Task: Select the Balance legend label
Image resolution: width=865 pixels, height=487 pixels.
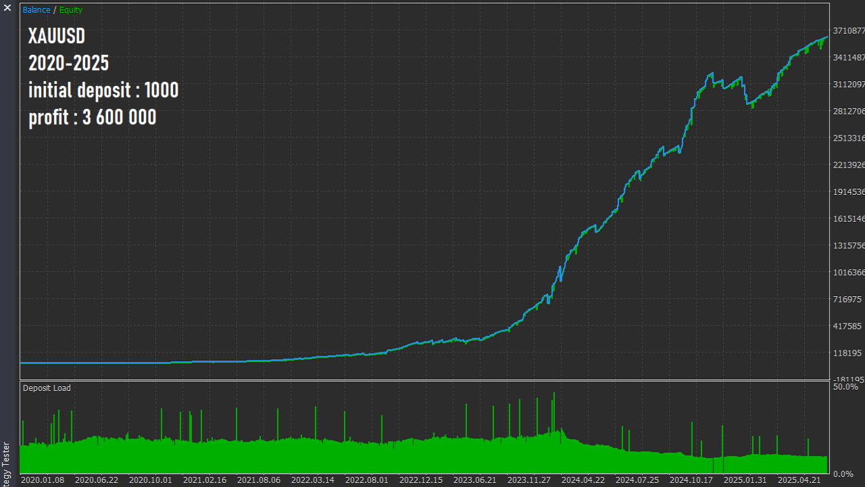Action: 36,10
